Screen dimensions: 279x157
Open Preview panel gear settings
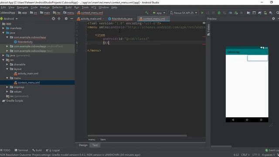pyautogui.click(x=273, y=18)
